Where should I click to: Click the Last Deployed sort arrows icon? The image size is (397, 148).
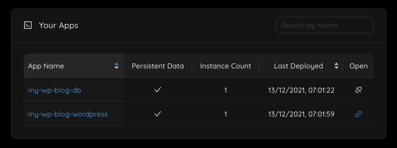[336, 66]
